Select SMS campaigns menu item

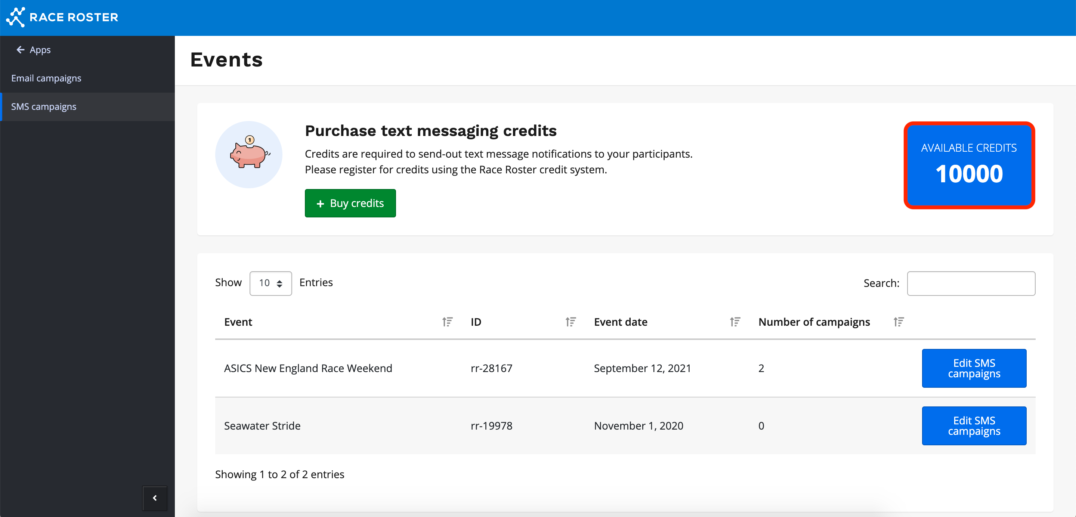point(43,106)
